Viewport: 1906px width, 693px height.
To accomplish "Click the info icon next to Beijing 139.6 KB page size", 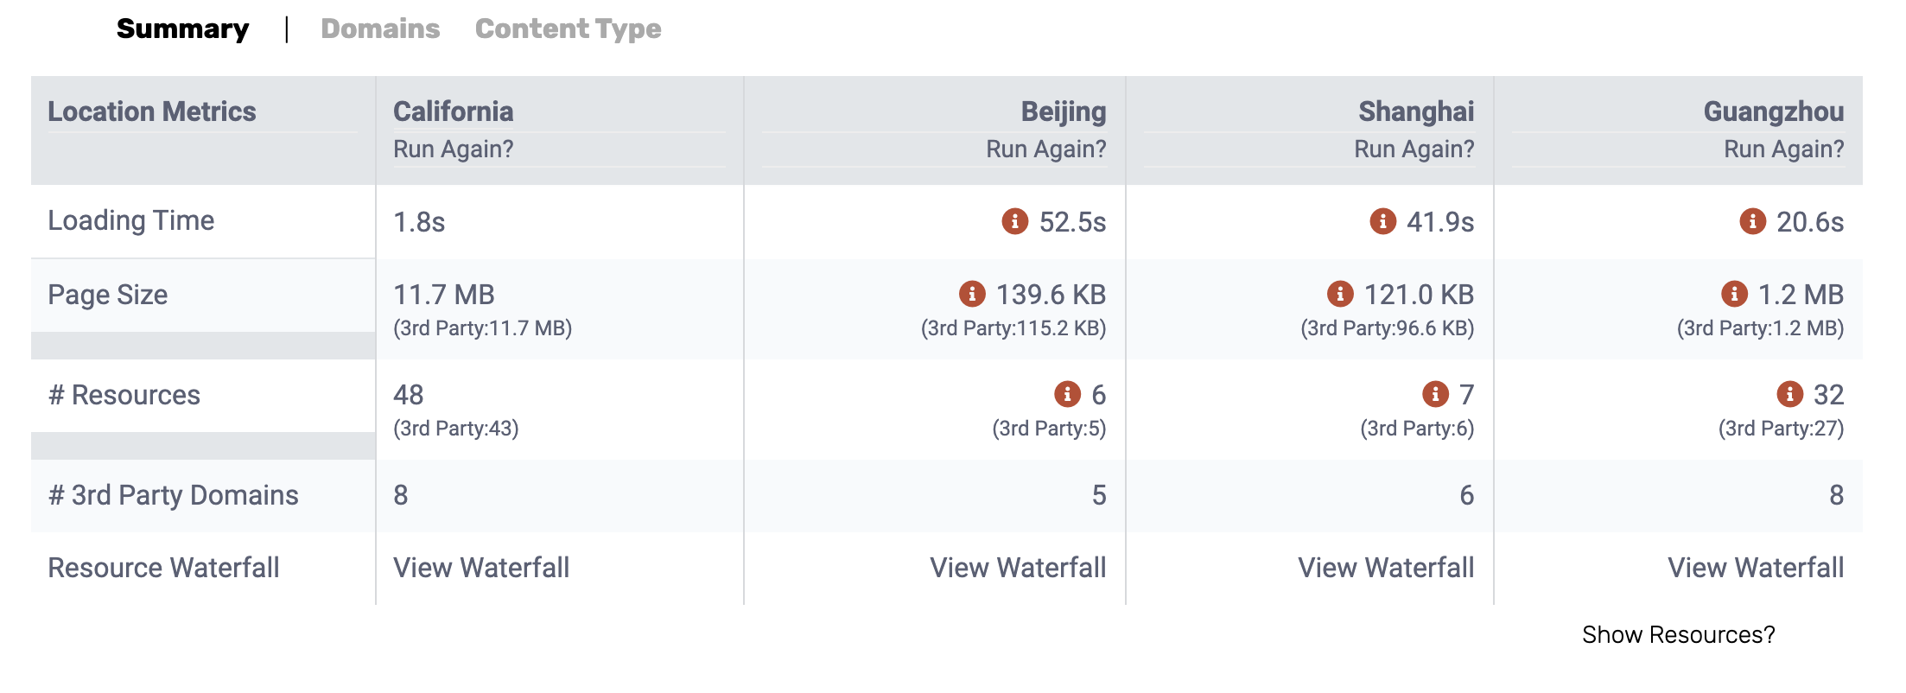I will point(972,294).
